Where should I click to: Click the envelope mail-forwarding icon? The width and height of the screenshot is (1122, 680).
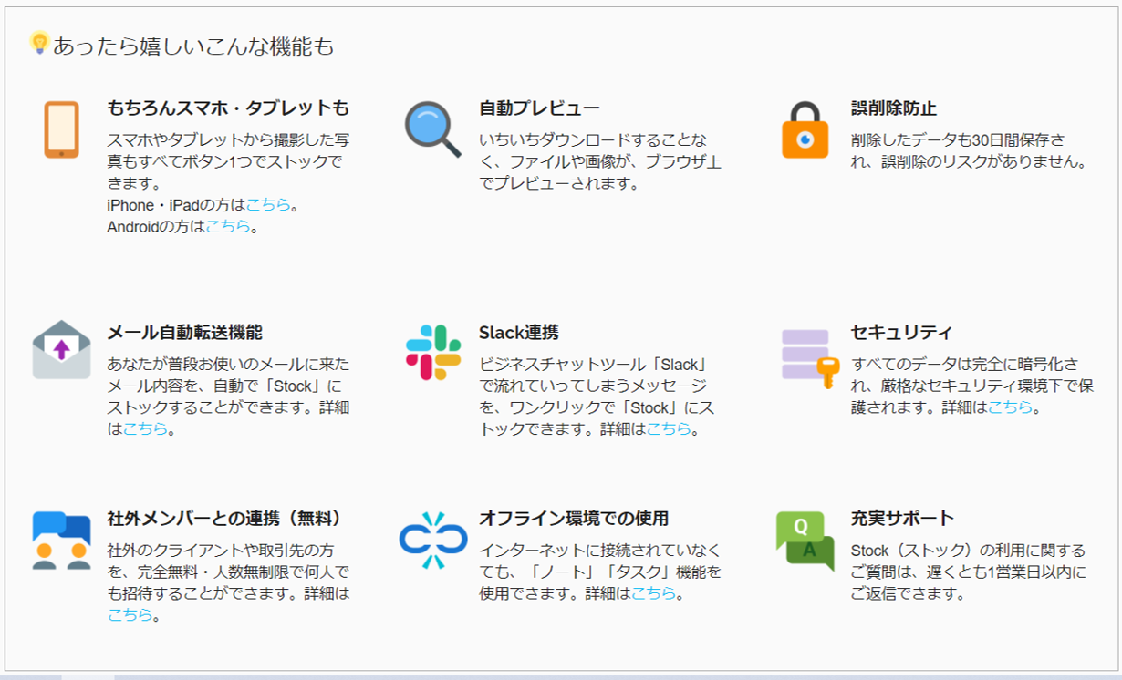pos(61,350)
